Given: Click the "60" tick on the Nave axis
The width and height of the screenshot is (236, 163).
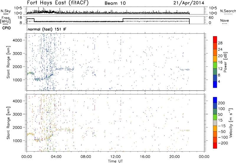Looking at the screenshot, I should [211, 18].
